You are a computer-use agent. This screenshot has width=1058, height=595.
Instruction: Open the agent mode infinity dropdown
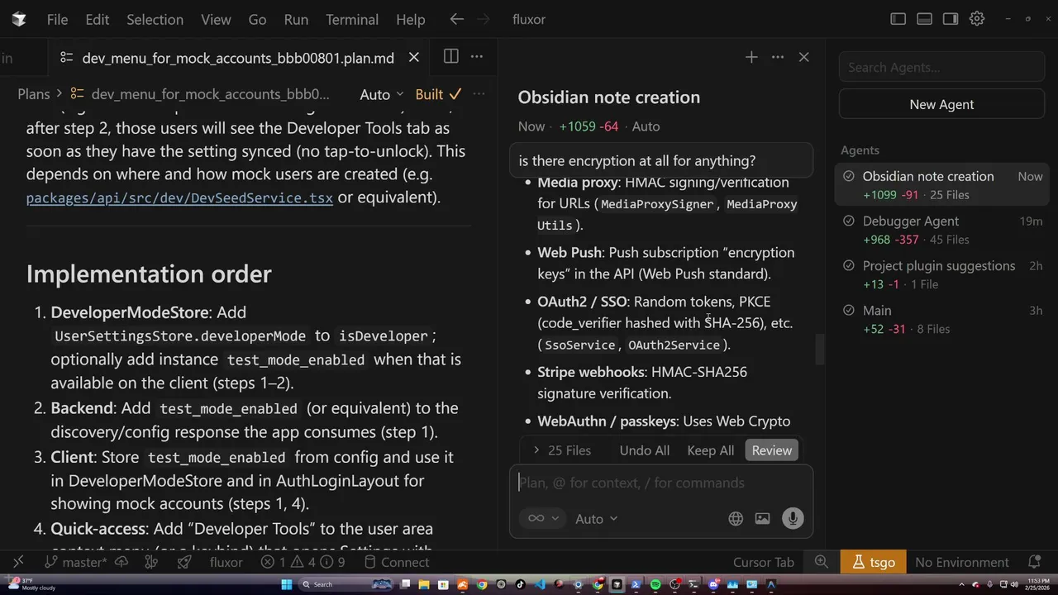pos(543,518)
